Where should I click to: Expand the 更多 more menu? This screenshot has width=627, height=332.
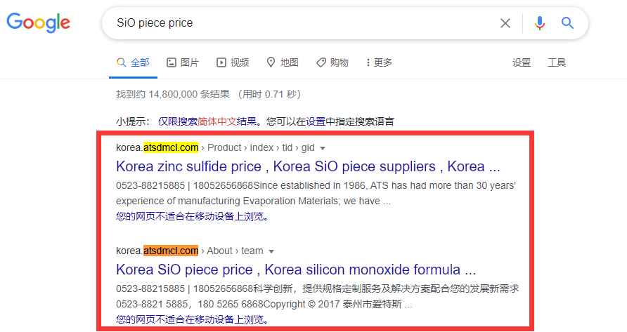379,62
